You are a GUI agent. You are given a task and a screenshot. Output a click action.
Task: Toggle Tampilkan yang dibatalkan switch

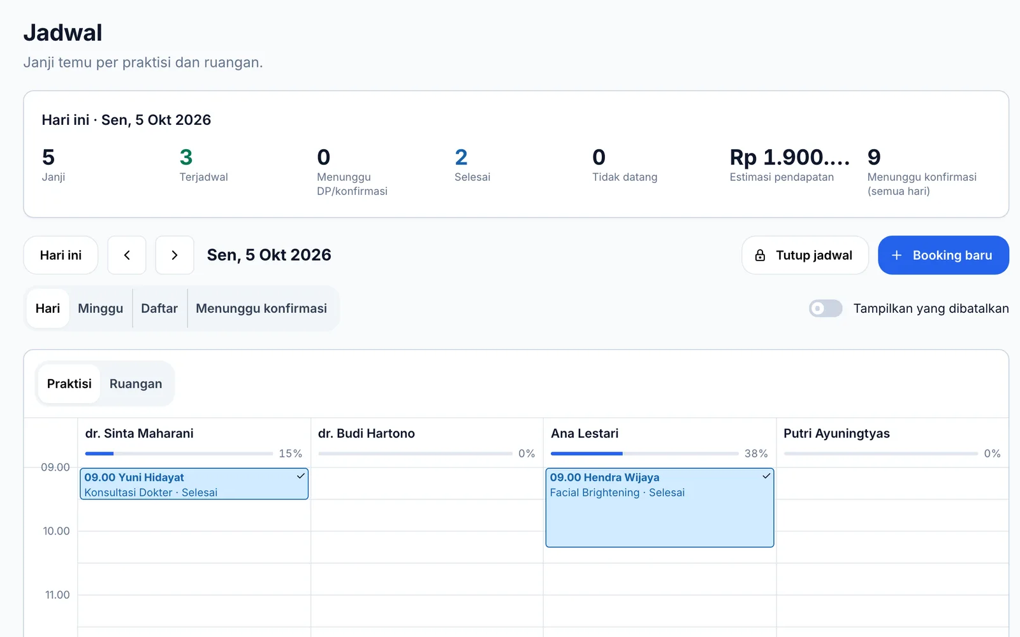point(826,308)
